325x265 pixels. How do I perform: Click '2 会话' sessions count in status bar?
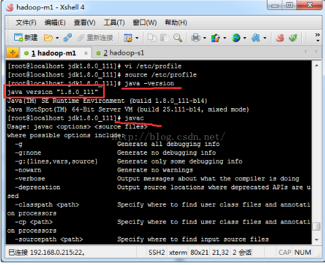point(242,253)
